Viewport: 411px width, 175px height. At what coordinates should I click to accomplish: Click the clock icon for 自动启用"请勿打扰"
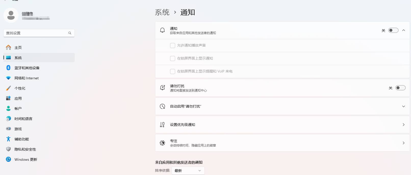click(x=162, y=106)
